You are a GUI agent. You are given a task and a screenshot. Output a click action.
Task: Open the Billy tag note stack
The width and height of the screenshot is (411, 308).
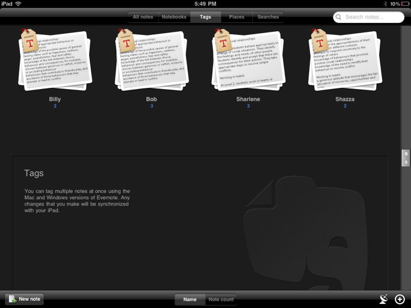click(55, 60)
